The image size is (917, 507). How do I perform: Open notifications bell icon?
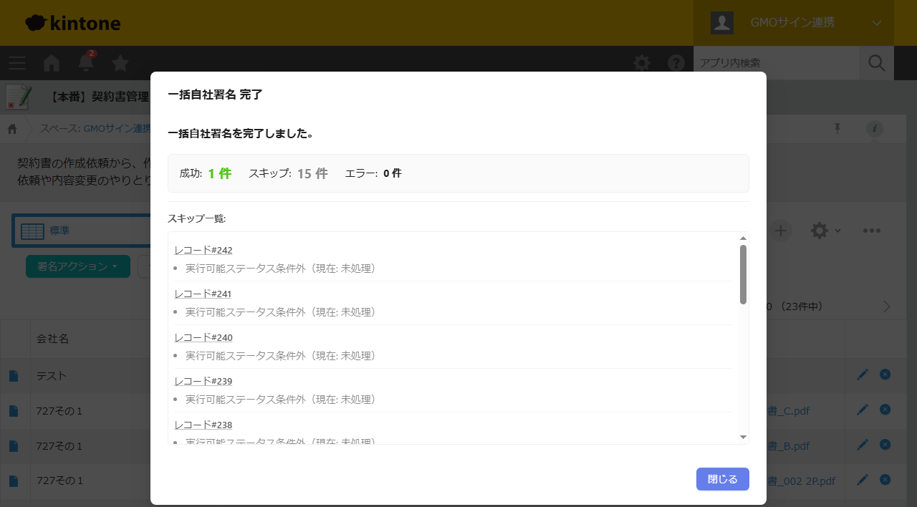coord(86,62)
